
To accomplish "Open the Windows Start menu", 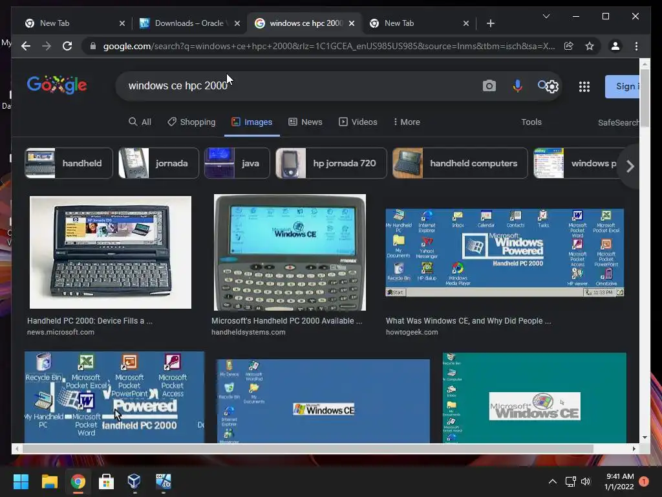I will point(21,481).
